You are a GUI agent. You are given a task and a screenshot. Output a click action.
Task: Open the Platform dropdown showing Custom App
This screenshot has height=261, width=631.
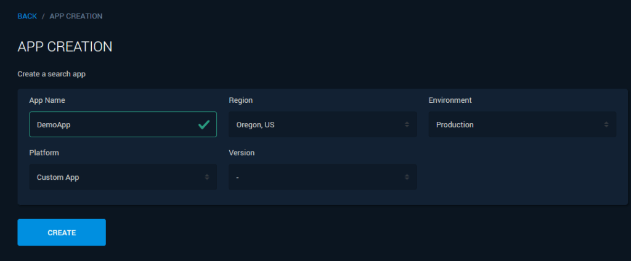pyautogui.click(x=114, y=177)
